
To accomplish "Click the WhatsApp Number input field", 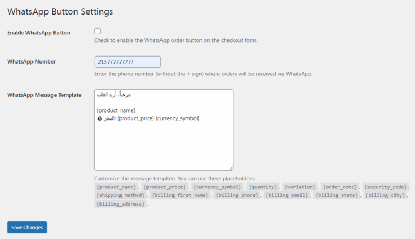I will (x=128, y=62).
